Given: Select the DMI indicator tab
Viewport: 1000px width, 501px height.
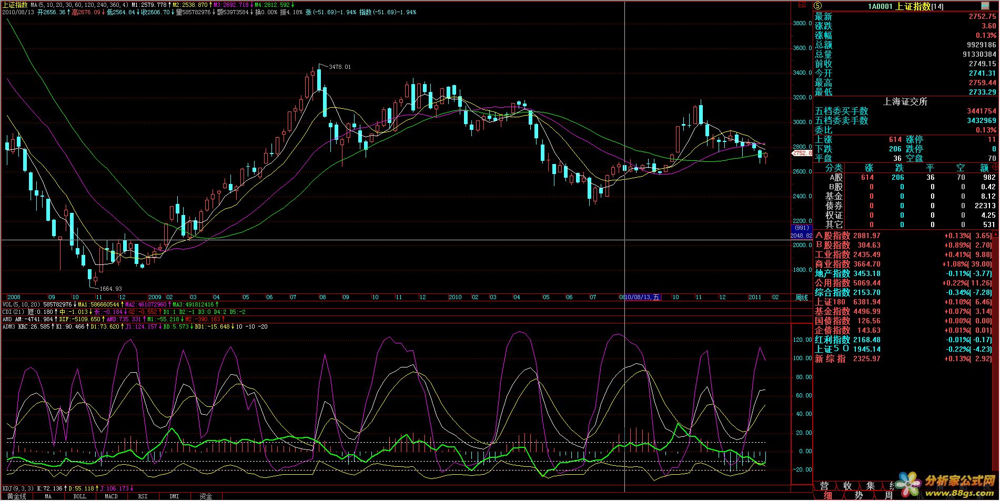Looking at the screenshot, I should (x=174, y=496).
